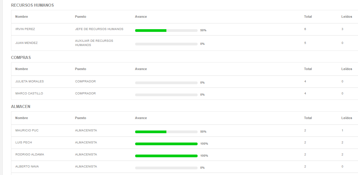The image size is (358, 175).
Task: Click the COMPRAS section heading
Action: [21, 57]
